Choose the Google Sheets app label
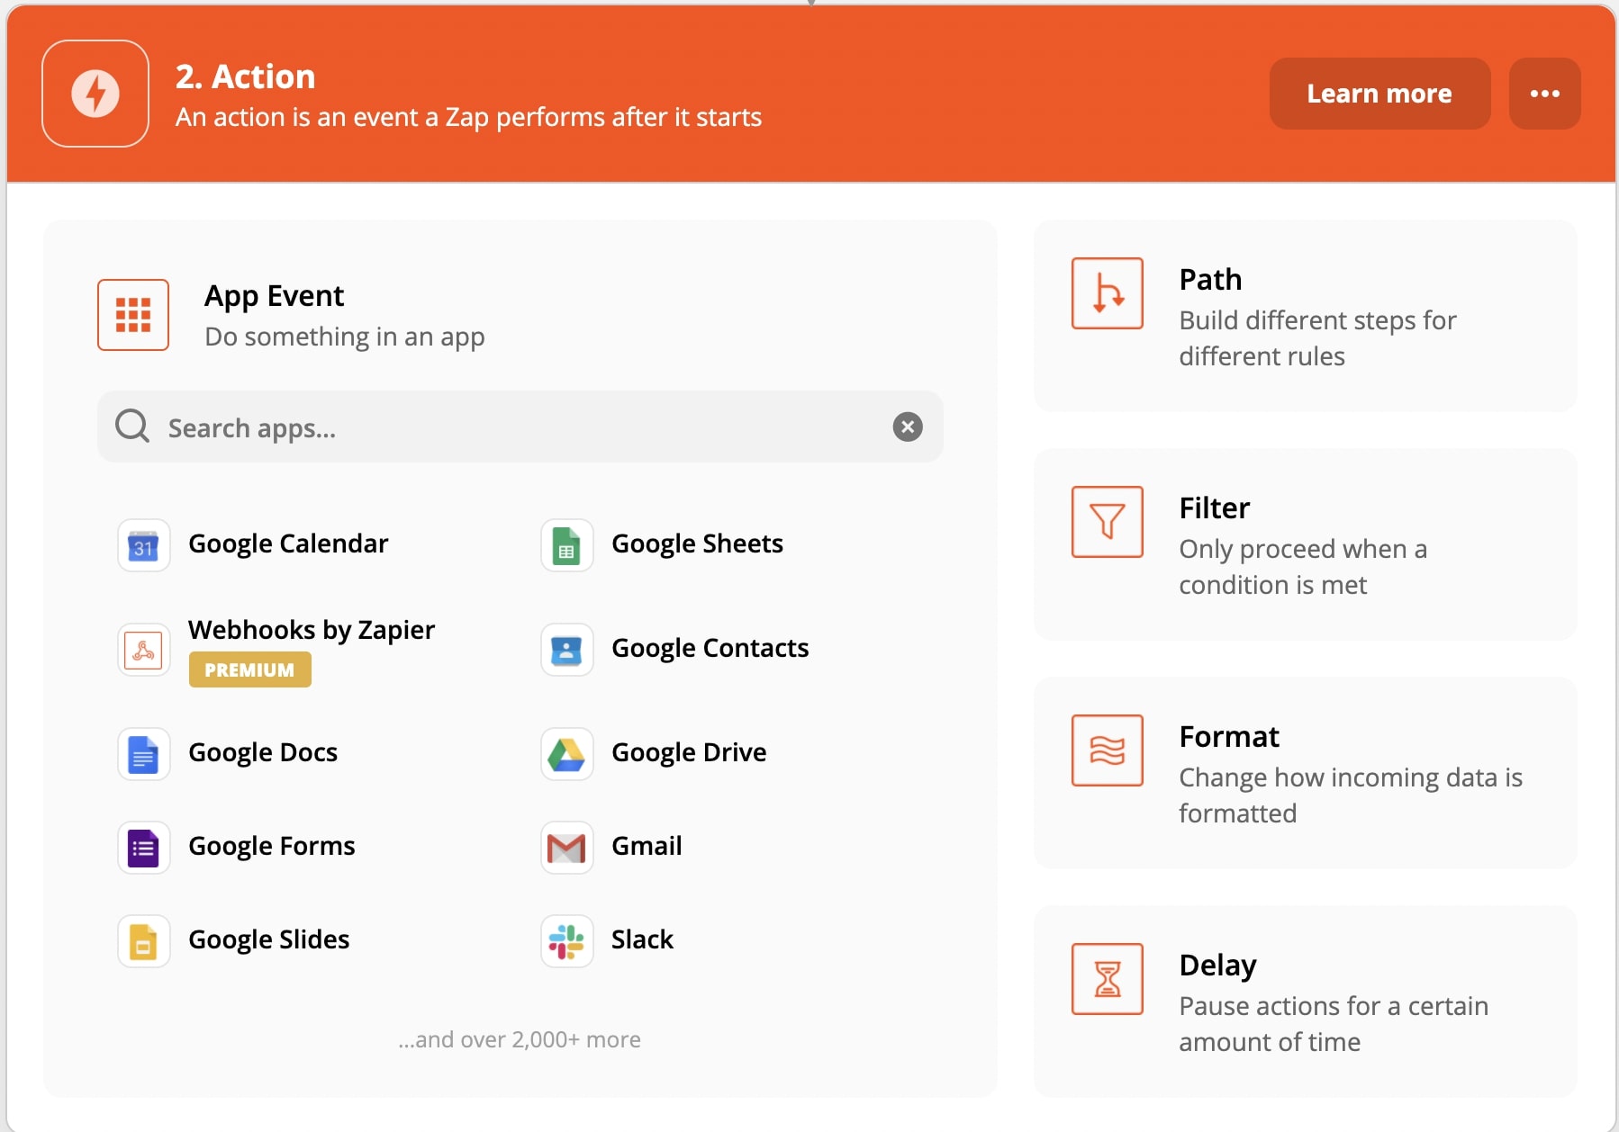 [697, 544]
